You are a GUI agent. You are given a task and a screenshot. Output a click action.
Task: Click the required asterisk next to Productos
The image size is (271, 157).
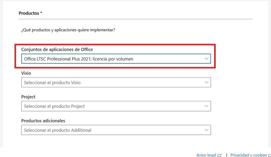[41, 13]
